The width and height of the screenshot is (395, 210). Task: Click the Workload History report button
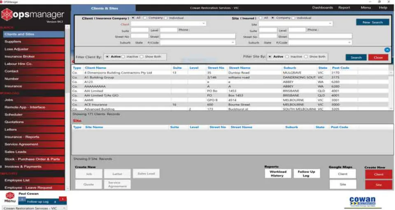278,173
